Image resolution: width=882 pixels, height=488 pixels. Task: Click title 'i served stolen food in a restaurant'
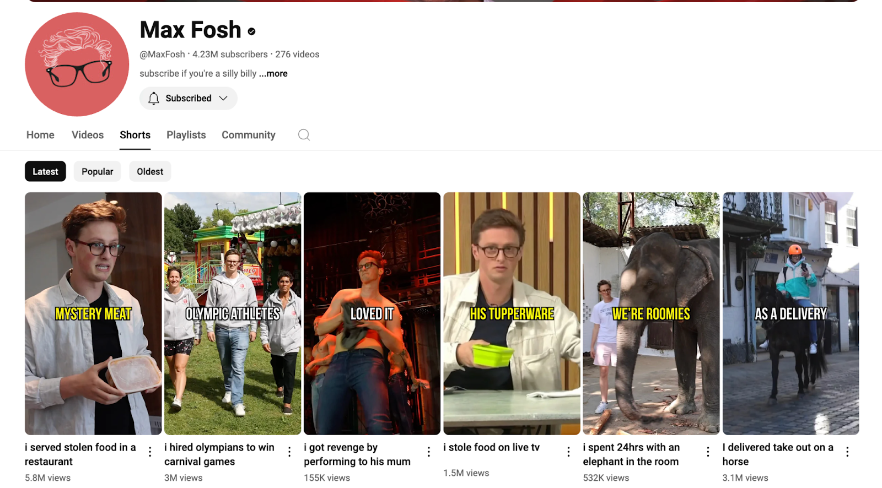point(80,454)
